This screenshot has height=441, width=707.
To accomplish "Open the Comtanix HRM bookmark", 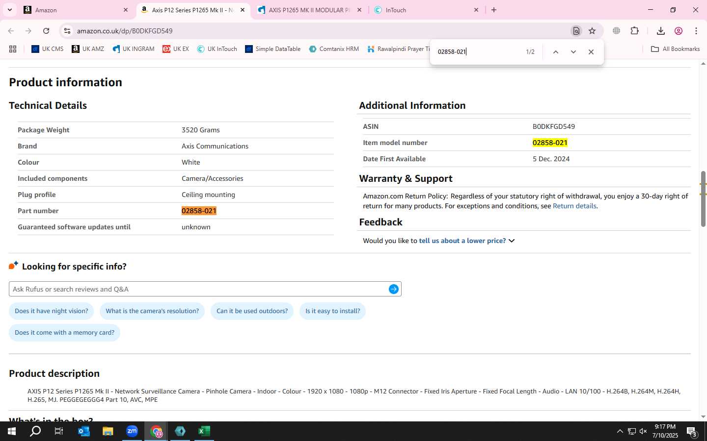I will [x=334, y=49].
